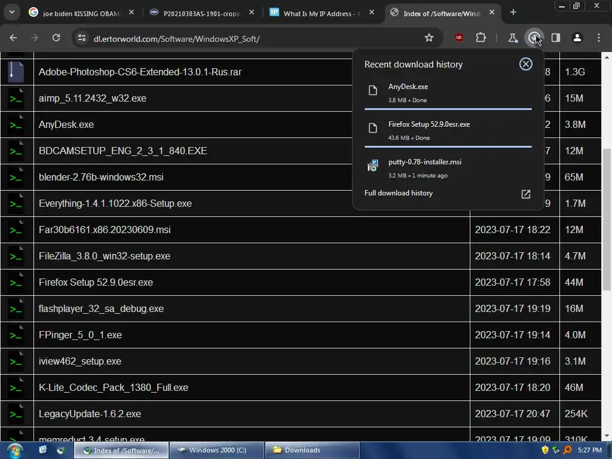This screenshot has width=612, height=459.
Task: Reload the current page
Action: coord(56,38)
